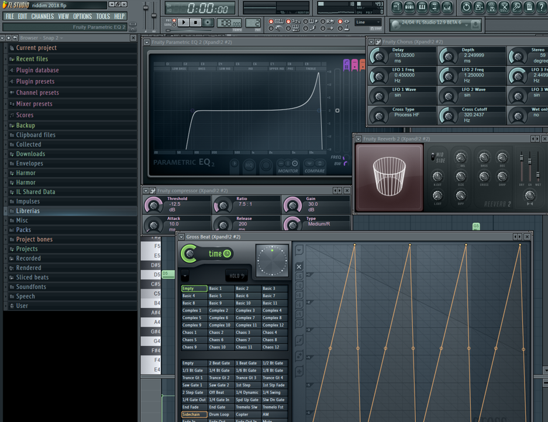Viewport: 548px width, 422px height.
Task: Open the Fruity Parametric EQ 2 window menu arrow
Action: tap(146, 42)
